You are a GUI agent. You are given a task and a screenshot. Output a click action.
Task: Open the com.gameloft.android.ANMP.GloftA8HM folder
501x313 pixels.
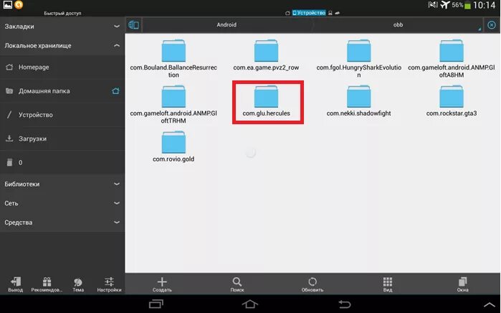pyautogui.click(x=451, y=58)
